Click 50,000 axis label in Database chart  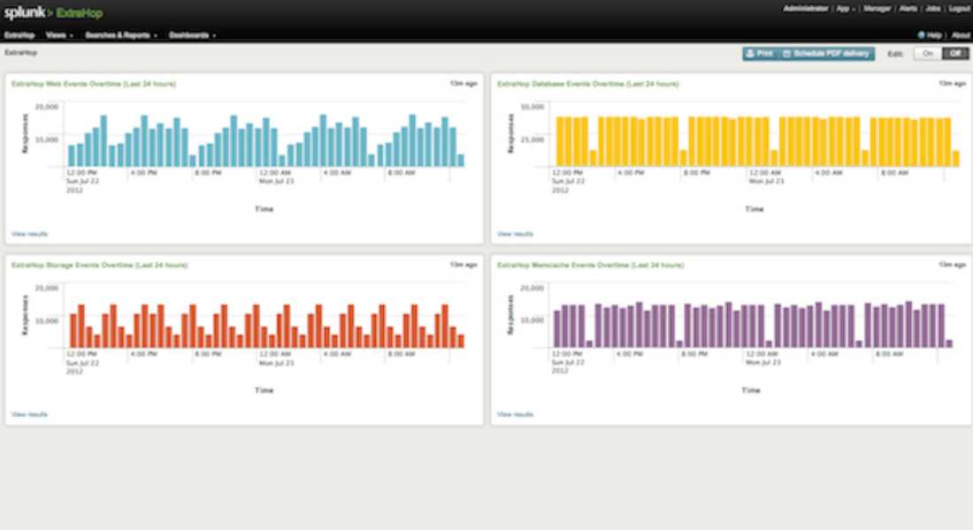pos(532,107)
